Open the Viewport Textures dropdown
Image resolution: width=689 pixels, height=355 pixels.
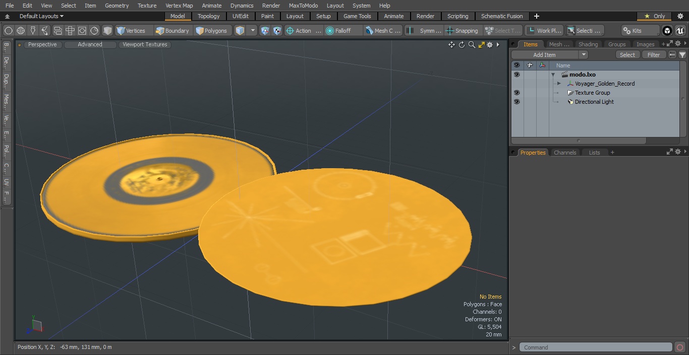tap(145, 45)
